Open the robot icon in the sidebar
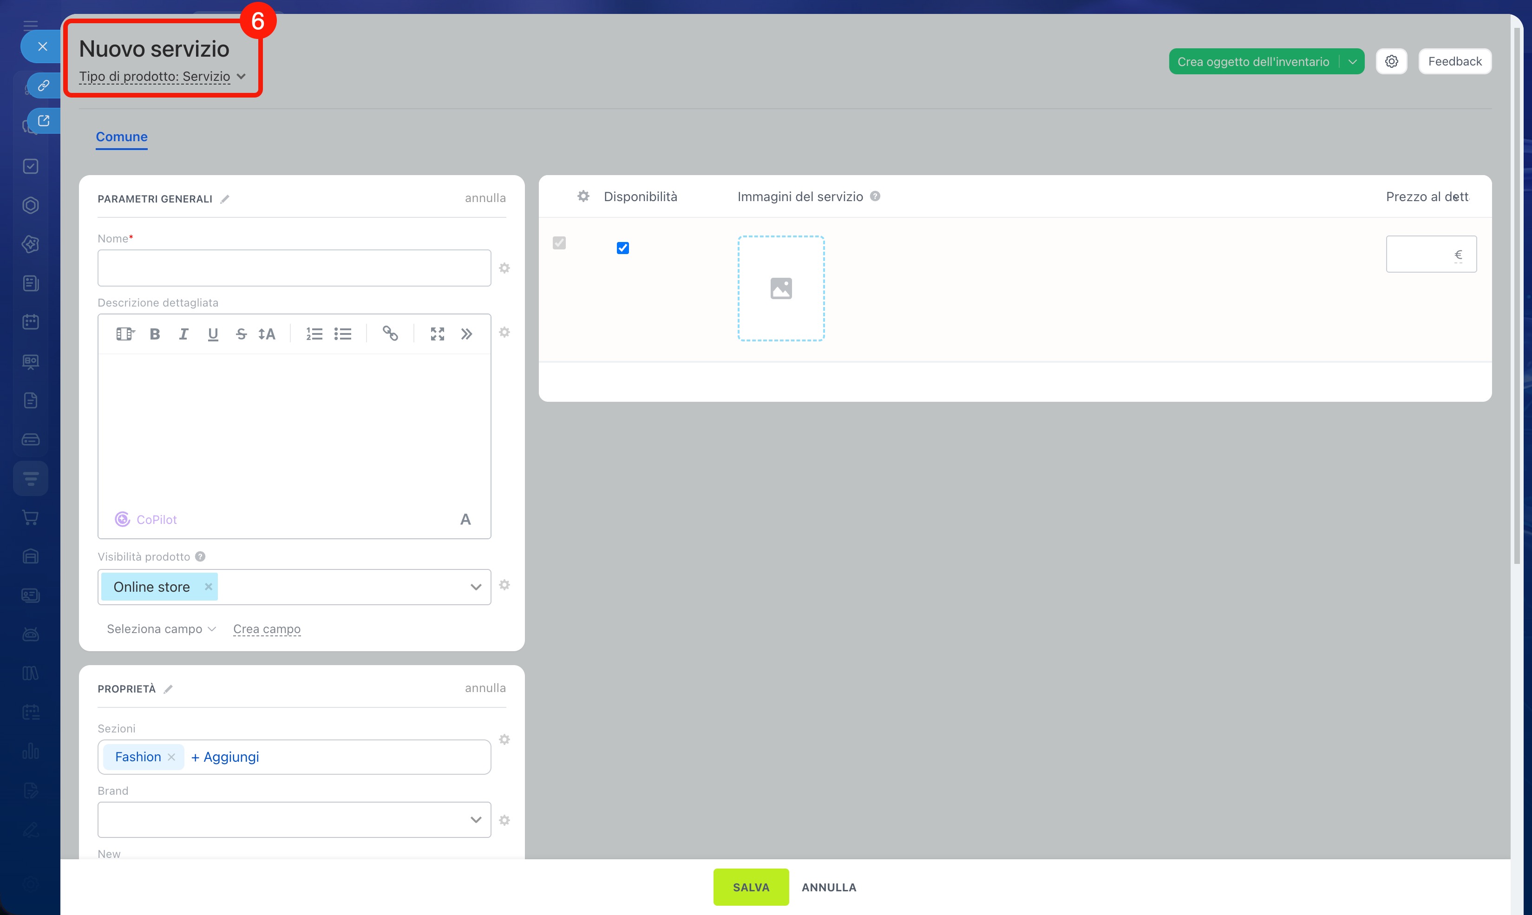Viewport: 1532px width, 915px height. tap(30, 634)
